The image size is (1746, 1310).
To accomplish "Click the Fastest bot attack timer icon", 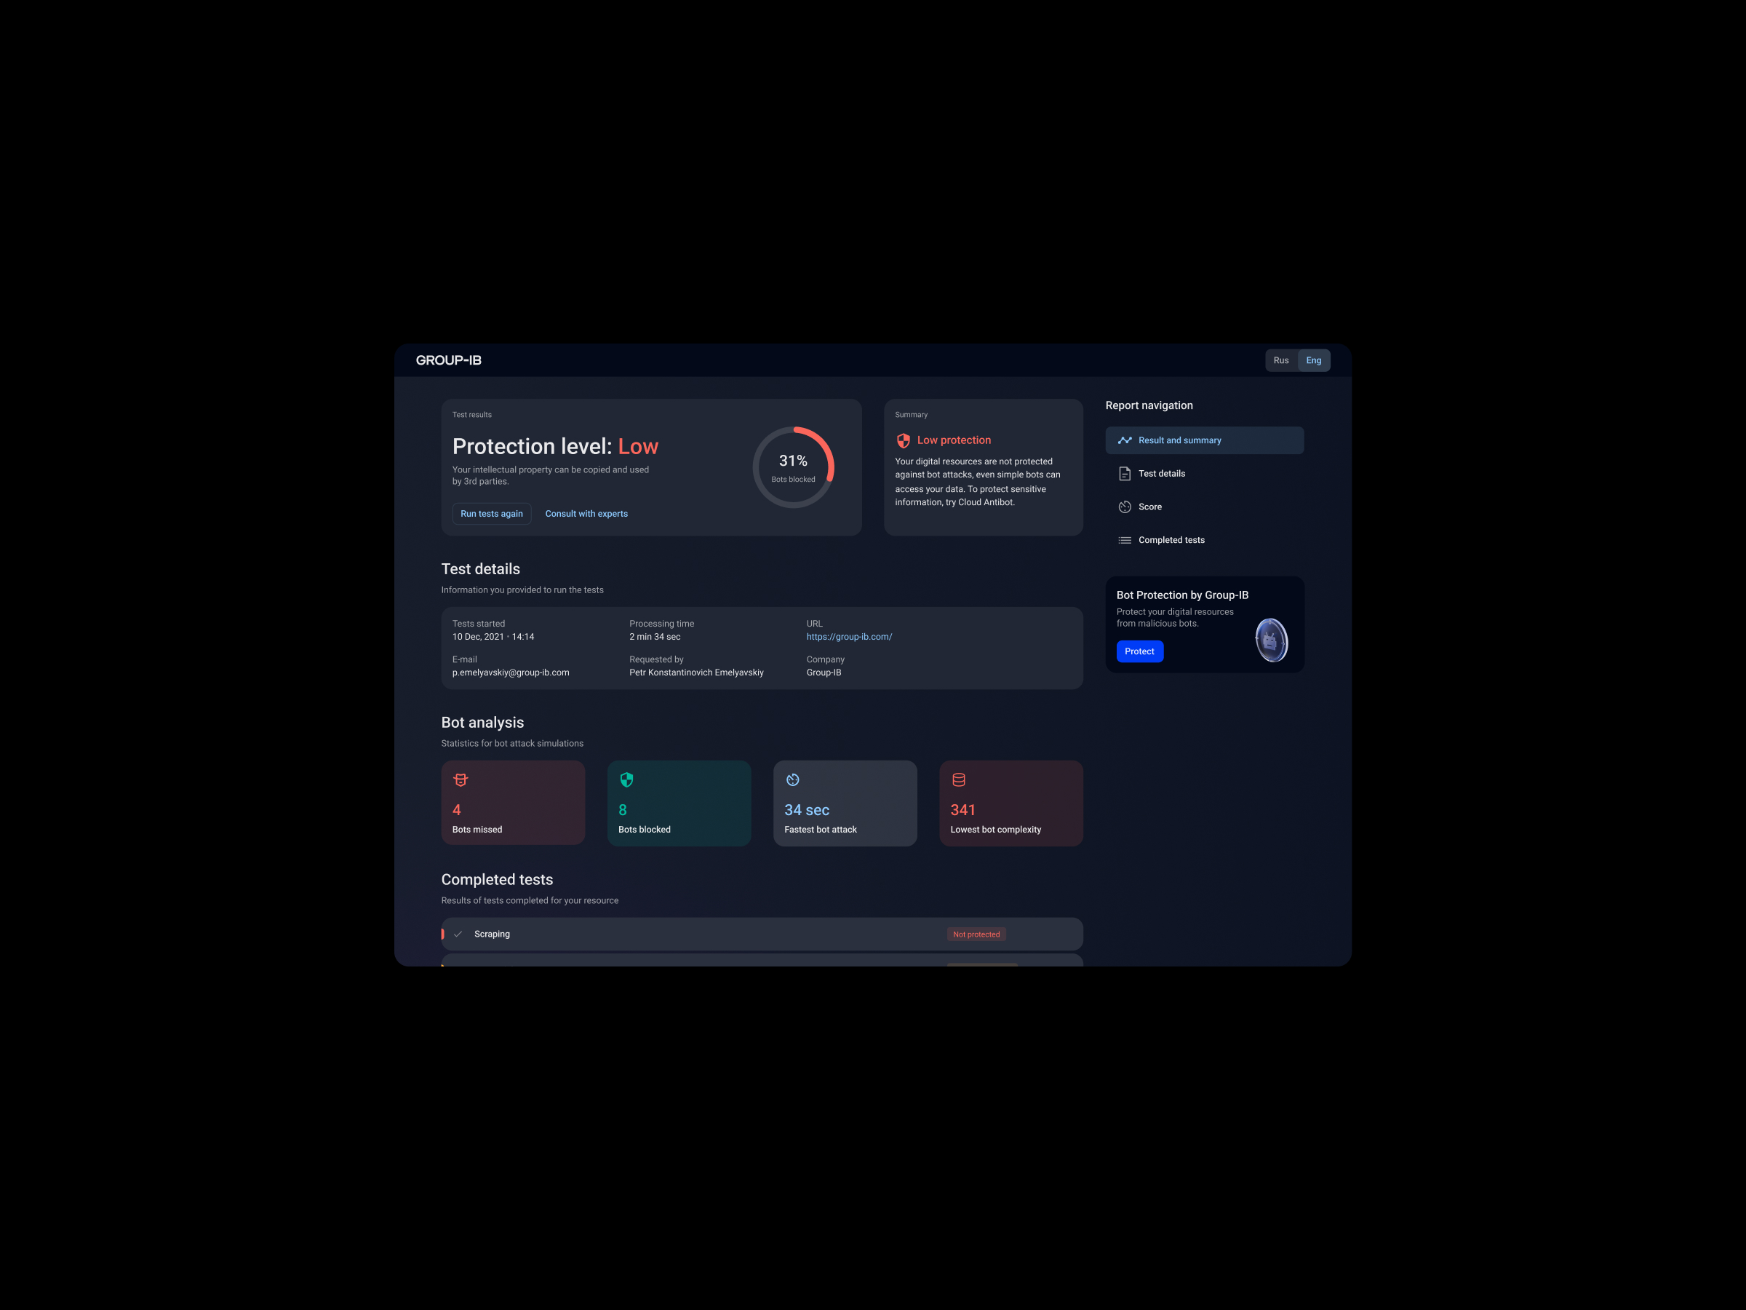I will [792, 780].
